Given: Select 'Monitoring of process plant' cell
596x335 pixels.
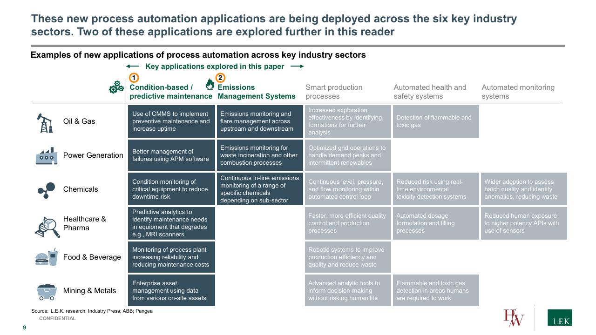Looking at the screenshot, I should click(171, 257).
